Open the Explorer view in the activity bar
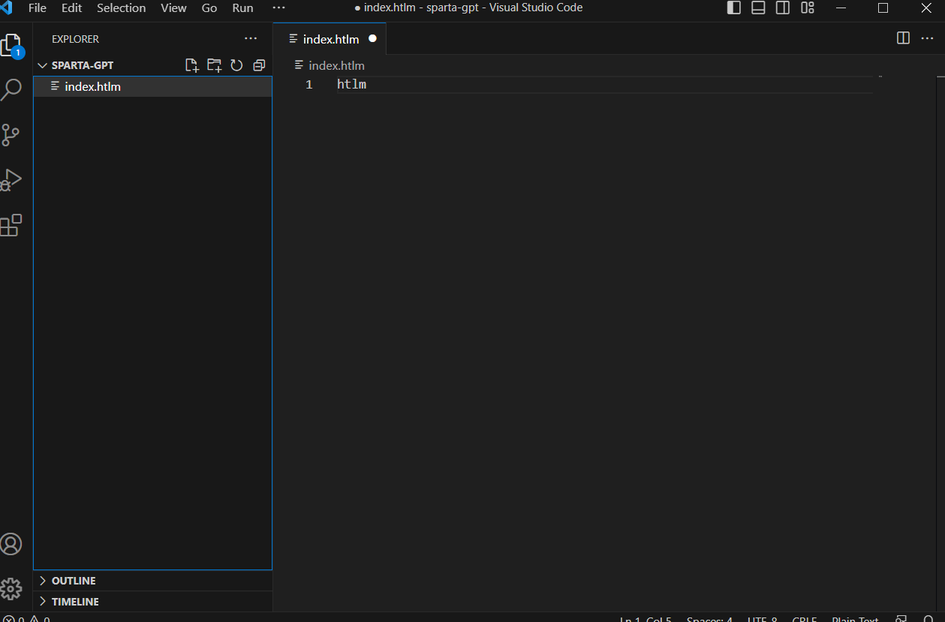This screenshot has height=622, width=945. (x=11, y=46)
